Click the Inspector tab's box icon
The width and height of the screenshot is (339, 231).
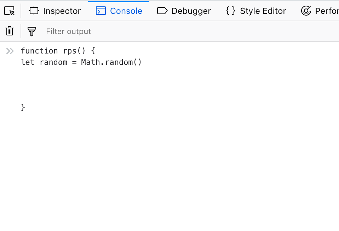pyautogui.click(x=34, y=11)
